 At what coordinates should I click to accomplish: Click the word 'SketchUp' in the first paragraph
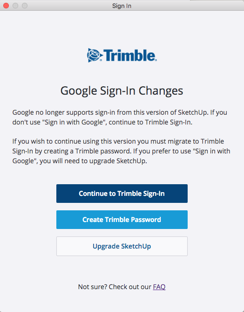(192, 112)
